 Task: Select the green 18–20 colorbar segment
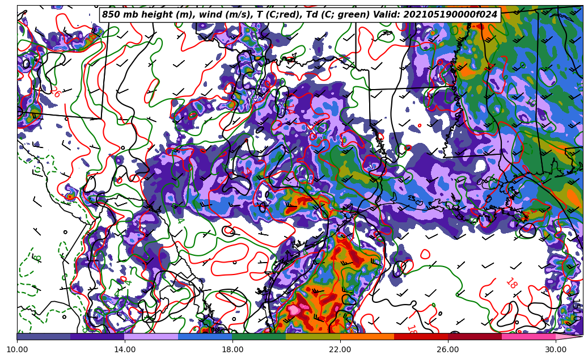[259, 336]
